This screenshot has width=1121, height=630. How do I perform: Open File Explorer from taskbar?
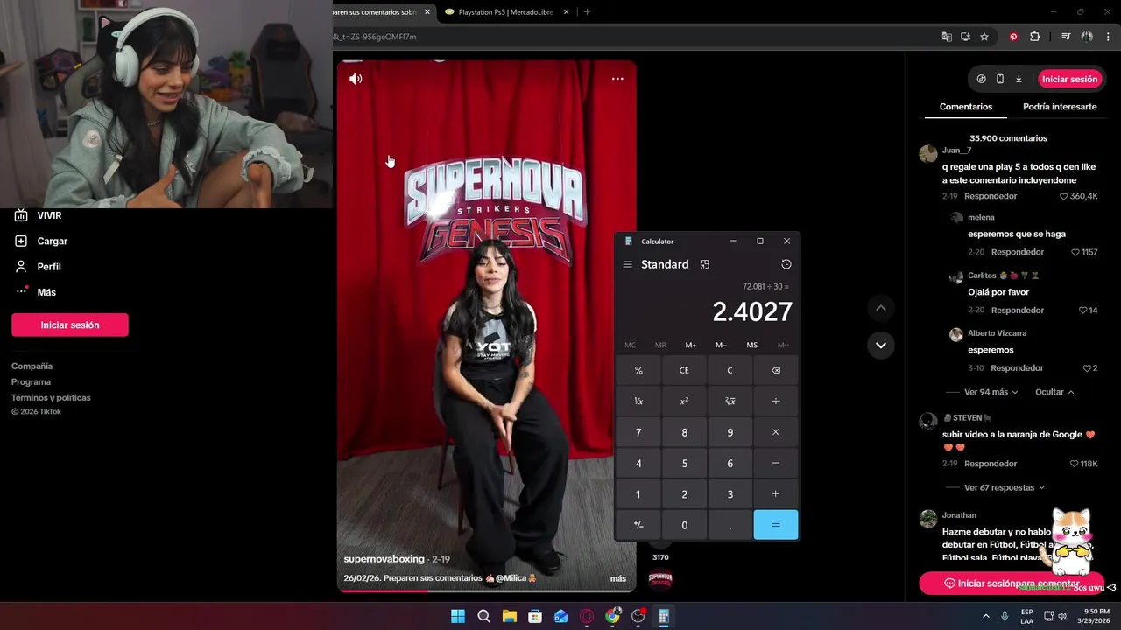click(509, 616)
